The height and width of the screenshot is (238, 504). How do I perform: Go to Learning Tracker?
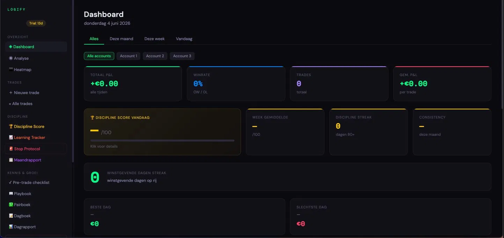36,137
